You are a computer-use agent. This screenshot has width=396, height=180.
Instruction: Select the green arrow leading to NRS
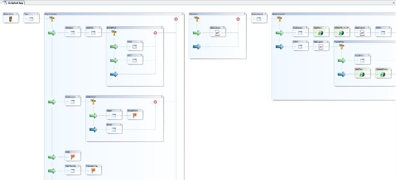(x=114, y=46)
